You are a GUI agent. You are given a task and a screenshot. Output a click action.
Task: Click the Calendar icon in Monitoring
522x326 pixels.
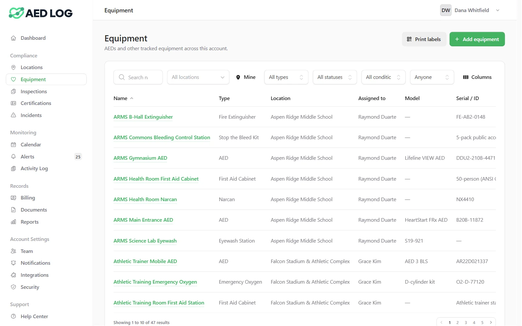coord(13,145)
